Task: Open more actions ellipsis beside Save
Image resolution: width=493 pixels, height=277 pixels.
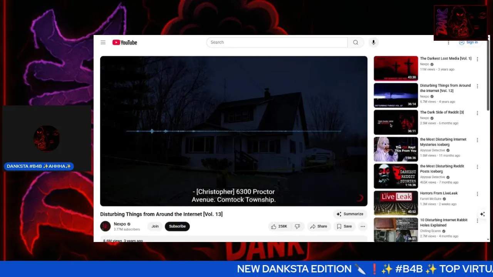Action: pos(362,226)
